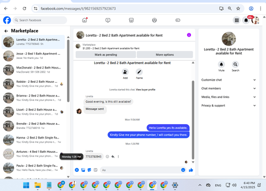Viewport: 266px width, 191px height.
Task: Open the Marketplace storefront icon
Action: pyautogui.click(x=131, y=20)
